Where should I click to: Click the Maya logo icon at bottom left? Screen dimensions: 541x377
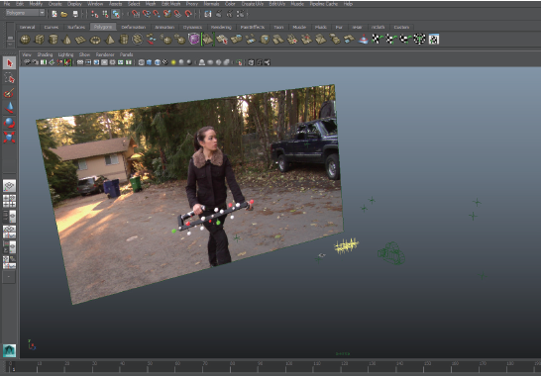coord(9,350)
